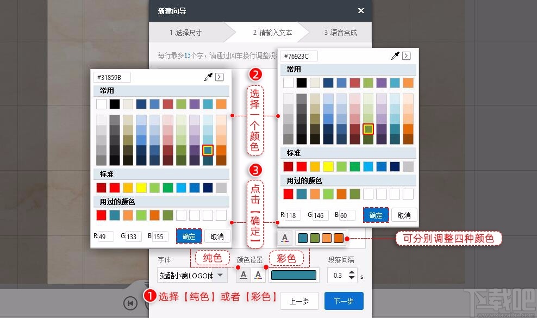Go back using the 上一步 button
Image resolution: width=537 pixels, height=318 pixels.
point(299,301)
